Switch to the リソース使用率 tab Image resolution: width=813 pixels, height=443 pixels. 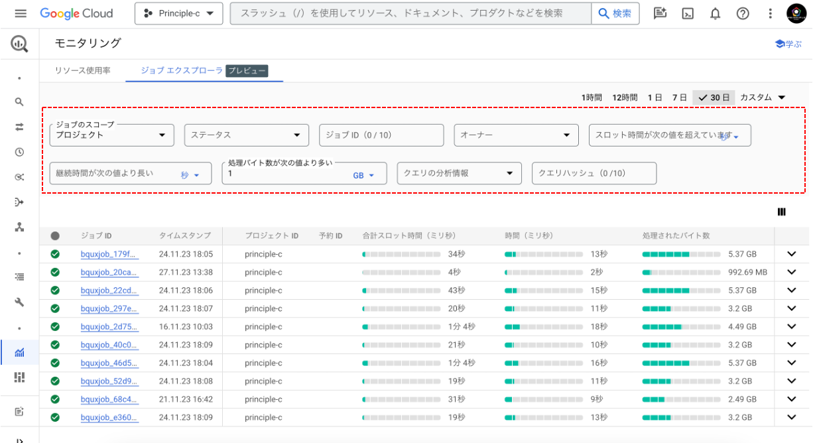pos(83,70)
